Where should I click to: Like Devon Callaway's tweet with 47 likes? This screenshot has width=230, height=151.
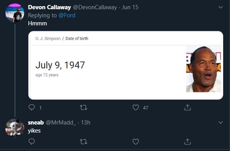click(136, 108)
